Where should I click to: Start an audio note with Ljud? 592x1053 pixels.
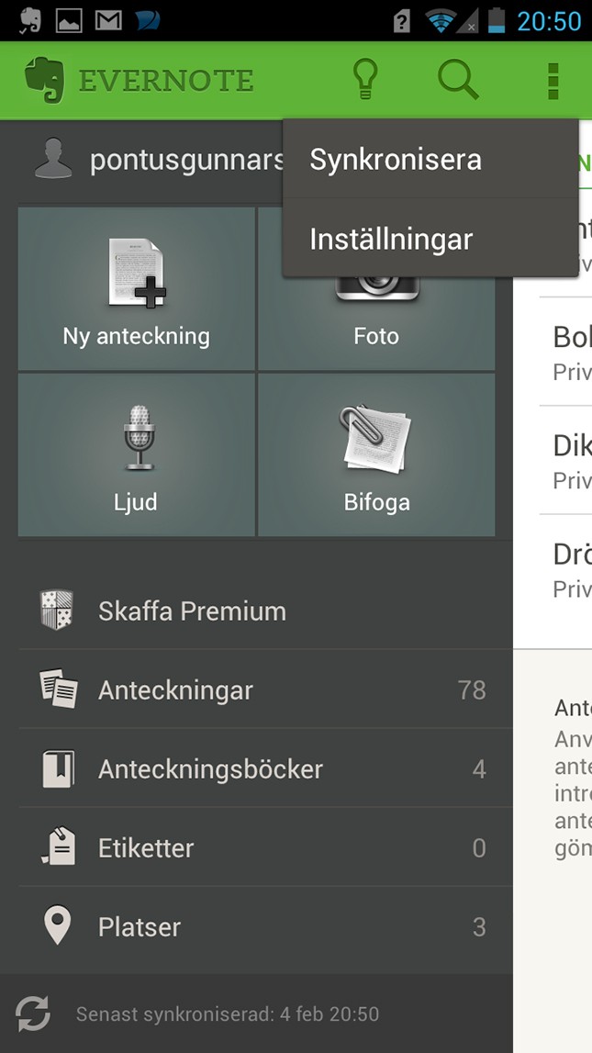click(137, 454)
